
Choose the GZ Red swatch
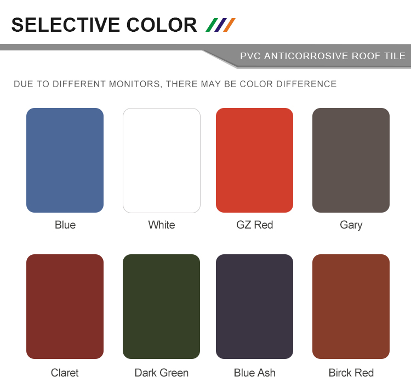tap(254, 160)
